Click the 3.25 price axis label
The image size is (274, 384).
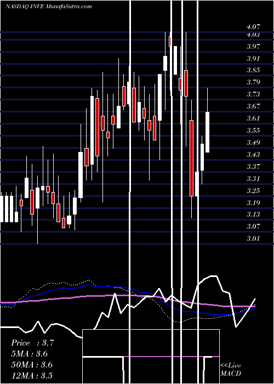coord(254,190)
